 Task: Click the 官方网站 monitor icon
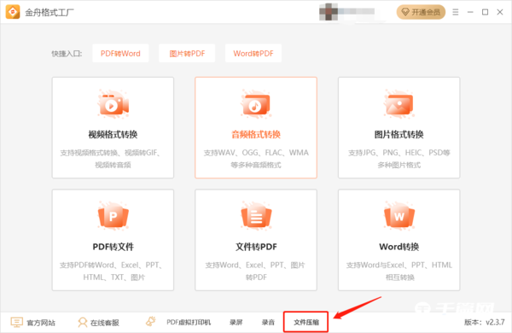(x=17, y=322)
